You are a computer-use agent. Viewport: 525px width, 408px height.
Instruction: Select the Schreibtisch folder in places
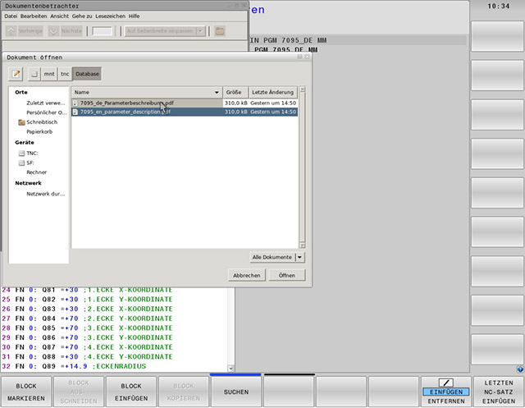[x=41, y=121]
